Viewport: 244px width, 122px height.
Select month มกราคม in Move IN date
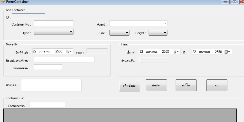tap(45, 52)
